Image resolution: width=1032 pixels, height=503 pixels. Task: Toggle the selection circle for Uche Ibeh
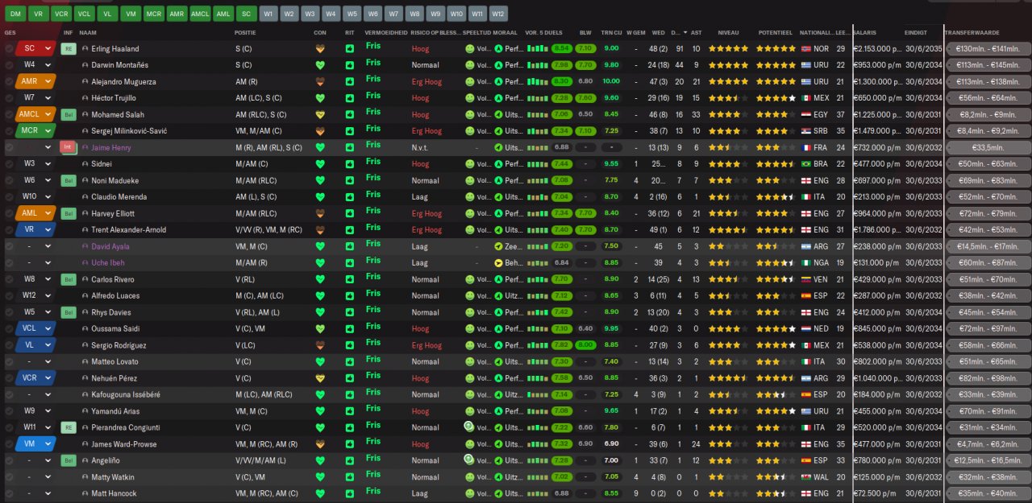point(9,262)
